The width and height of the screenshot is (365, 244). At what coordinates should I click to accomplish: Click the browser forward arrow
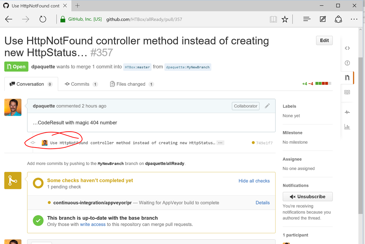click(26, 19)
